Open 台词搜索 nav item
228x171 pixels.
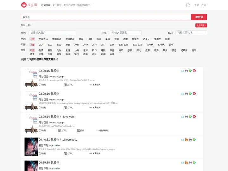tap(46, 5)
